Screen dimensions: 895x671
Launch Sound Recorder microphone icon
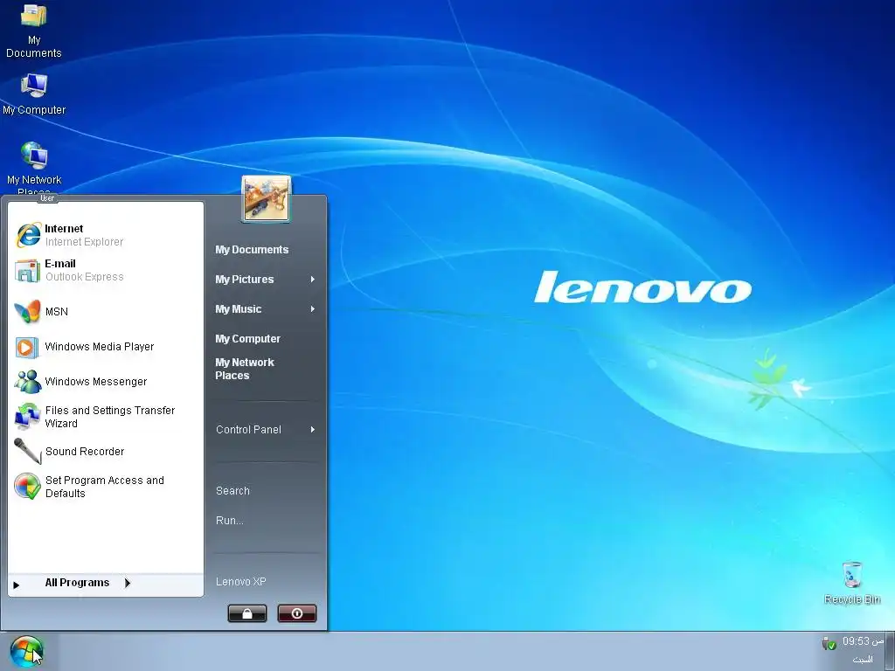(27, 452)
